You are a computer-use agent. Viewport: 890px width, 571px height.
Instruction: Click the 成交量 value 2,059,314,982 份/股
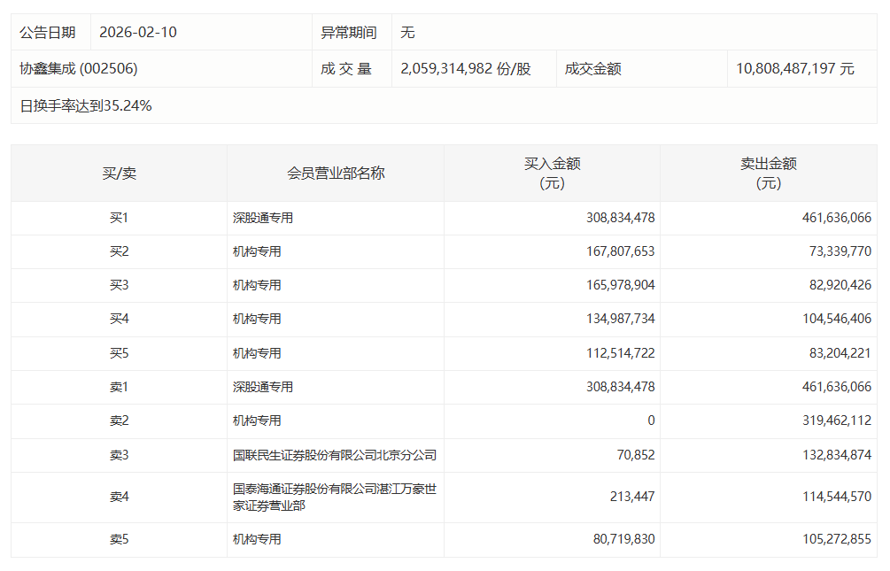point(466,69)
